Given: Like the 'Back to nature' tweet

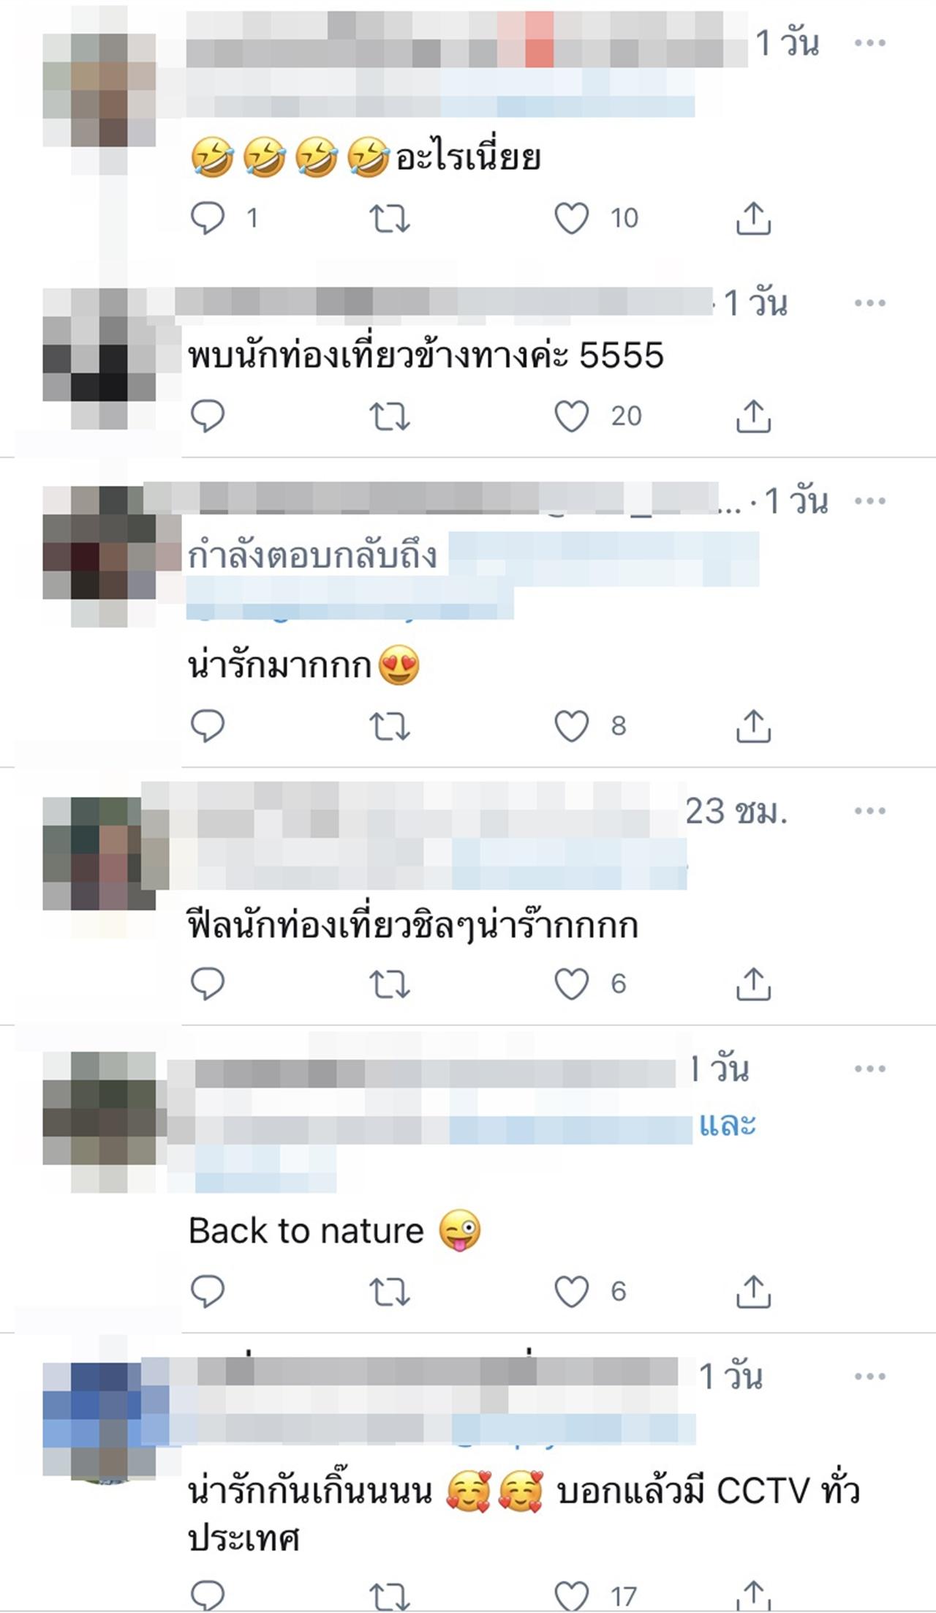Looking at the screenshot, I should point(571,1292).
